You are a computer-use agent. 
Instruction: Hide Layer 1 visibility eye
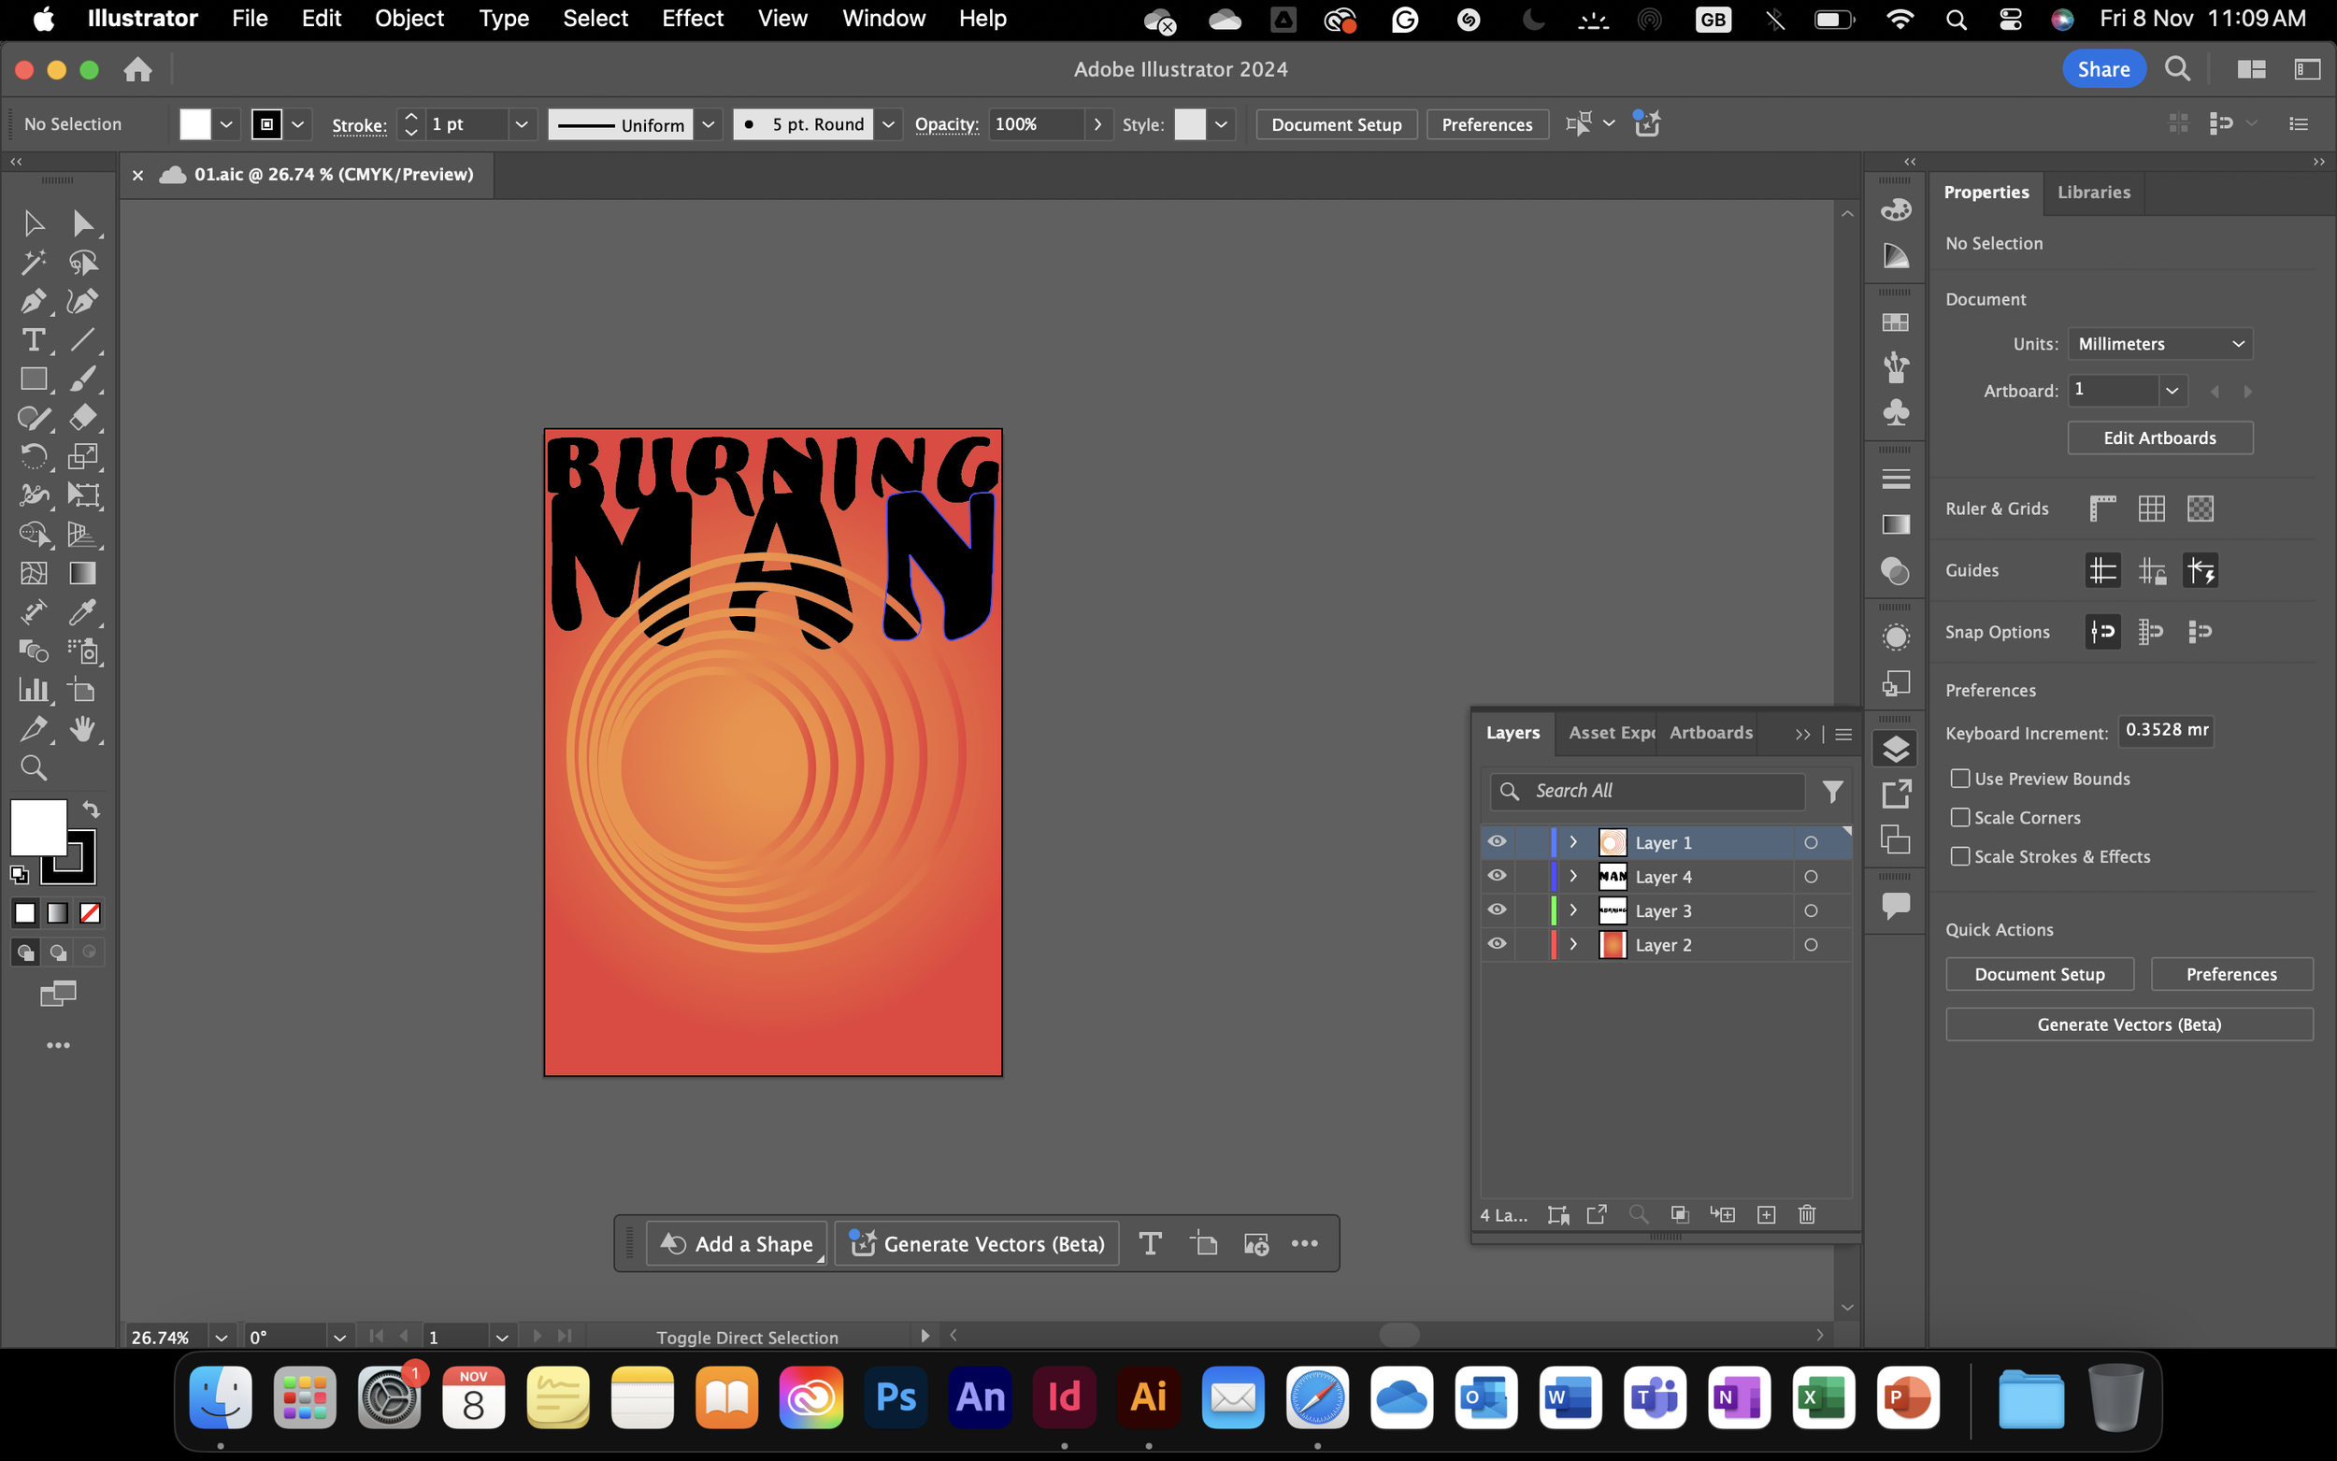click(x=1498, y=841)
